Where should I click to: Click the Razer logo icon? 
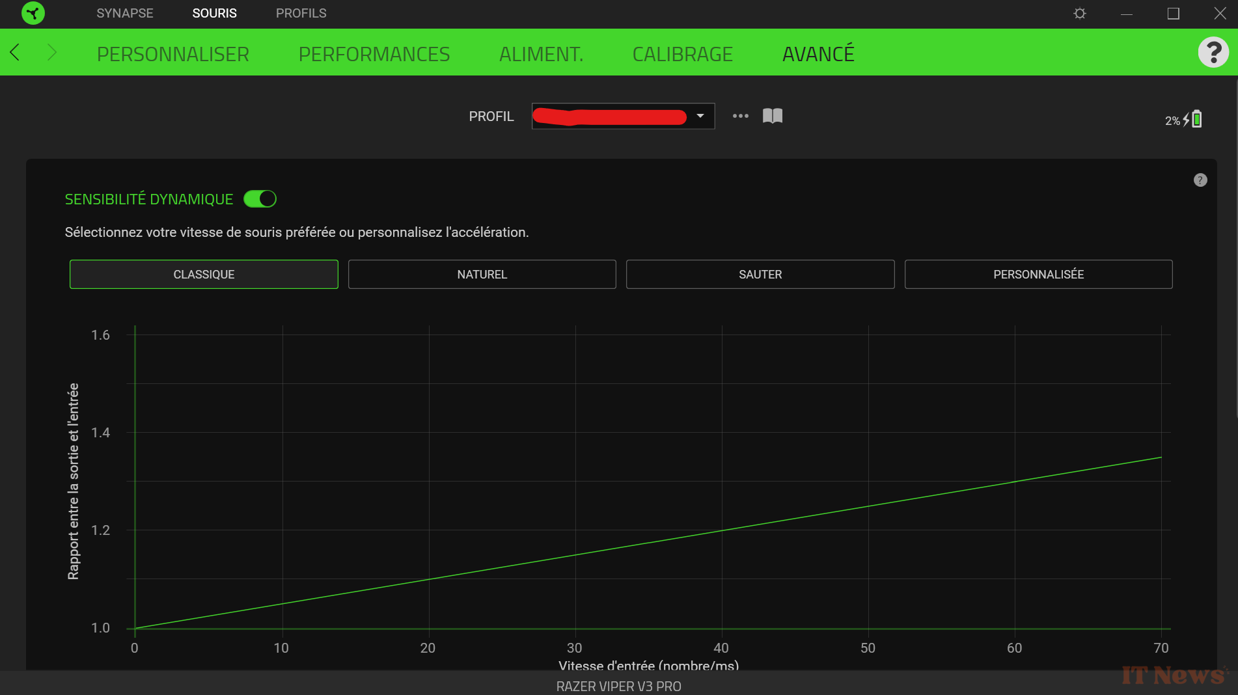click(33, 13)
